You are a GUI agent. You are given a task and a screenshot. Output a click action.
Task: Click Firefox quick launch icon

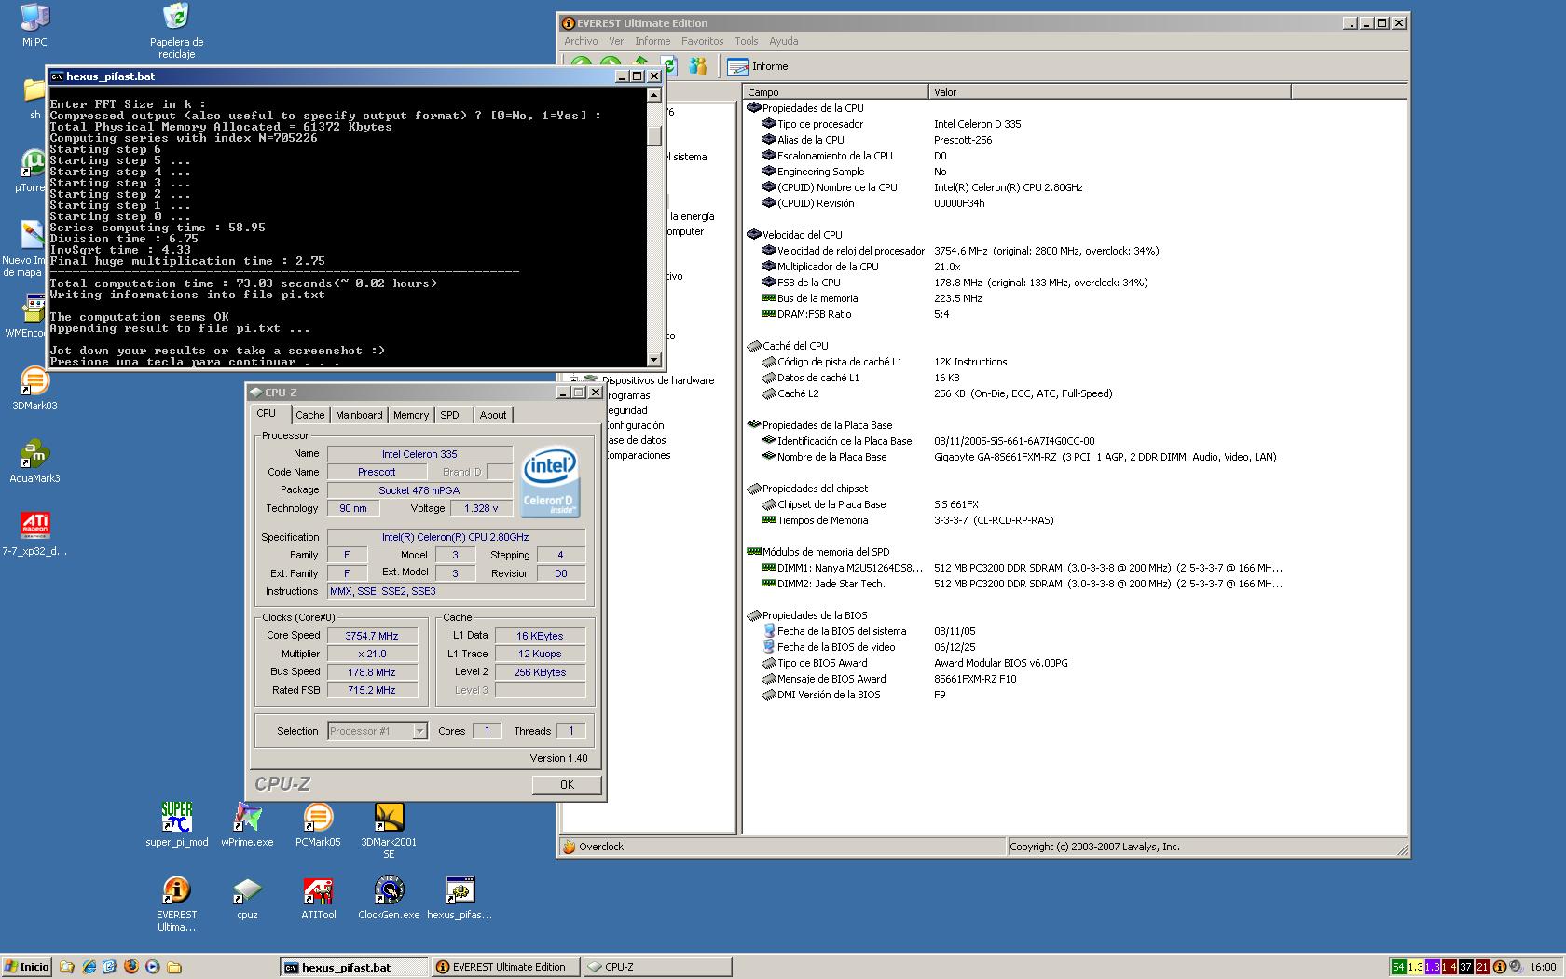coord(130,967)
